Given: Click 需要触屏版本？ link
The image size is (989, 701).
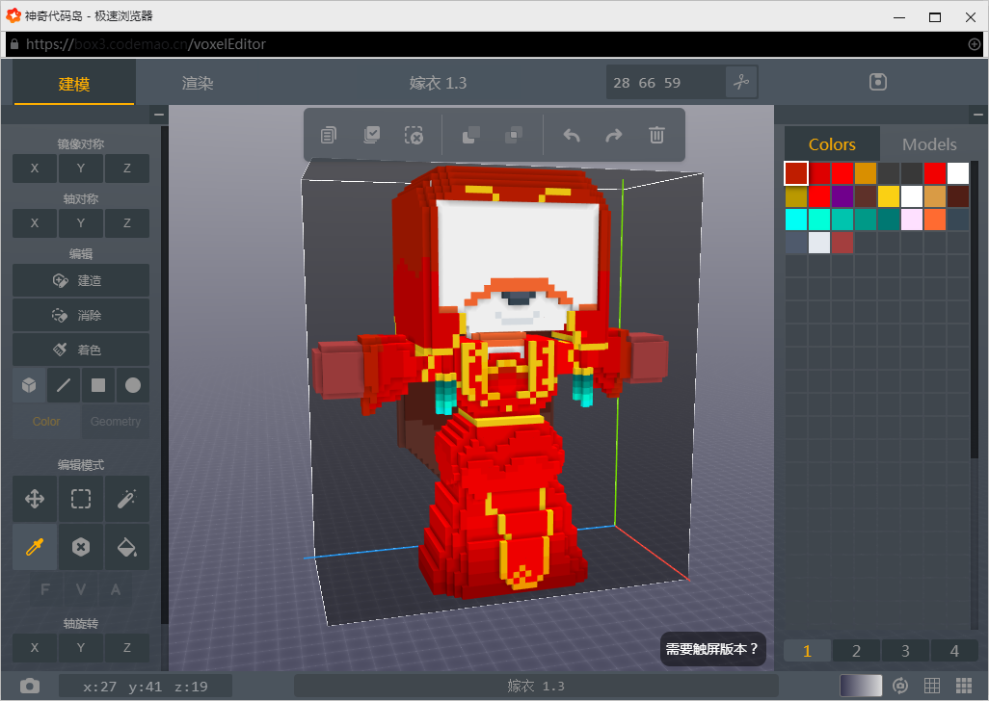Looking at the screenshot, I should 712,649.
